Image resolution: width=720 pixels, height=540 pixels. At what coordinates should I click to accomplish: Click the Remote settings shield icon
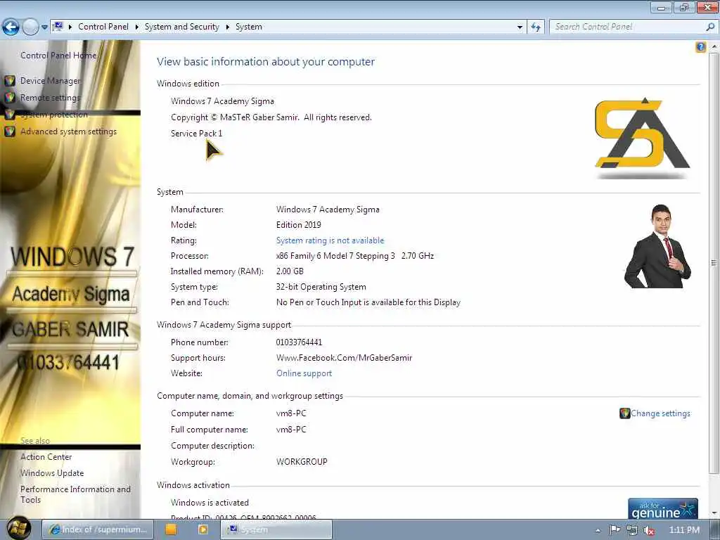[x=10, y=98]
